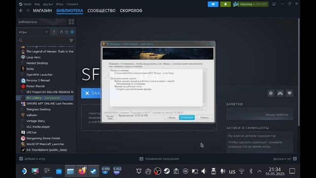The width and height of the screenshot is (316, 178).
Task: Switch to the МАГАЗИН tab
Action: pos(42,10)
